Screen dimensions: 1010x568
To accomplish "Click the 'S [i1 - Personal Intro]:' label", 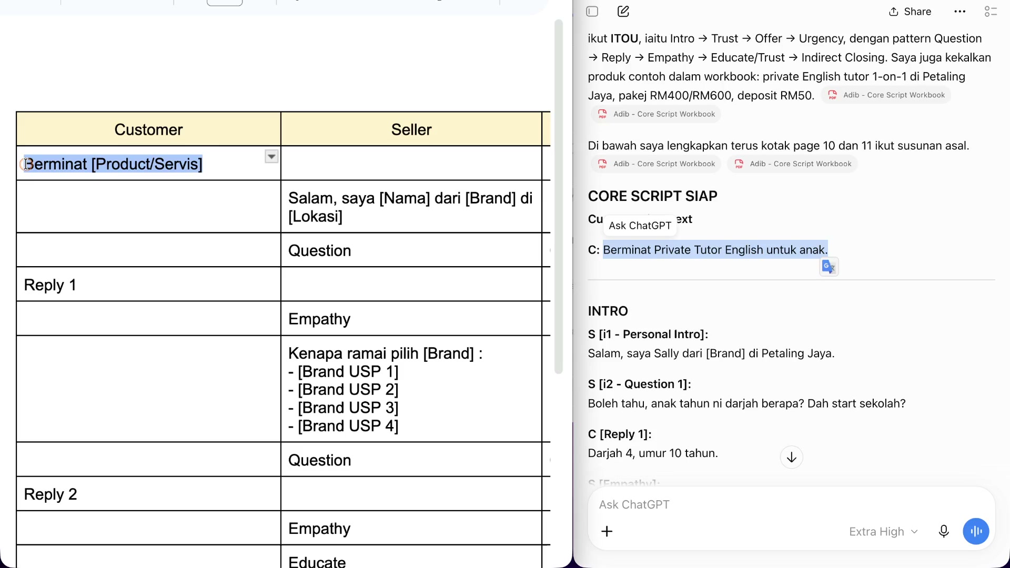I will click(648, 334).
